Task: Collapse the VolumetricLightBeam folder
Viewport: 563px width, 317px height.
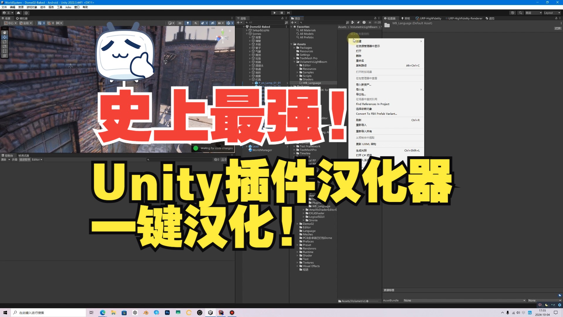Action: (x=294, y=62)
